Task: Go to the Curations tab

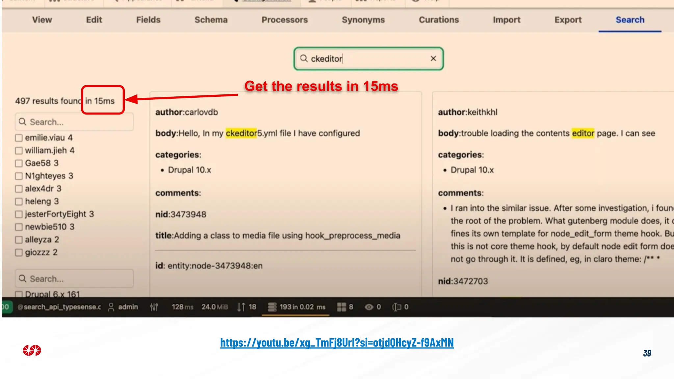Action: click(x=439, y=20)
